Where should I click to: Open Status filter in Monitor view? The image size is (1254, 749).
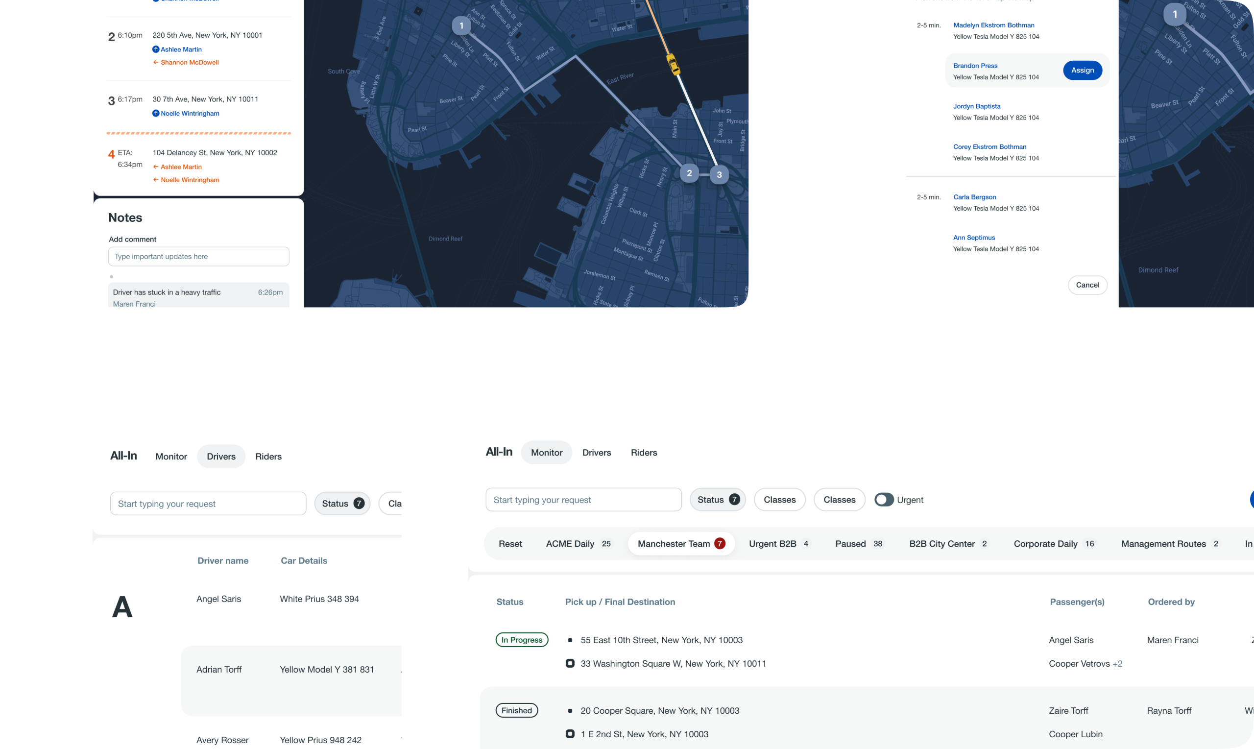[x=717, y=500]
